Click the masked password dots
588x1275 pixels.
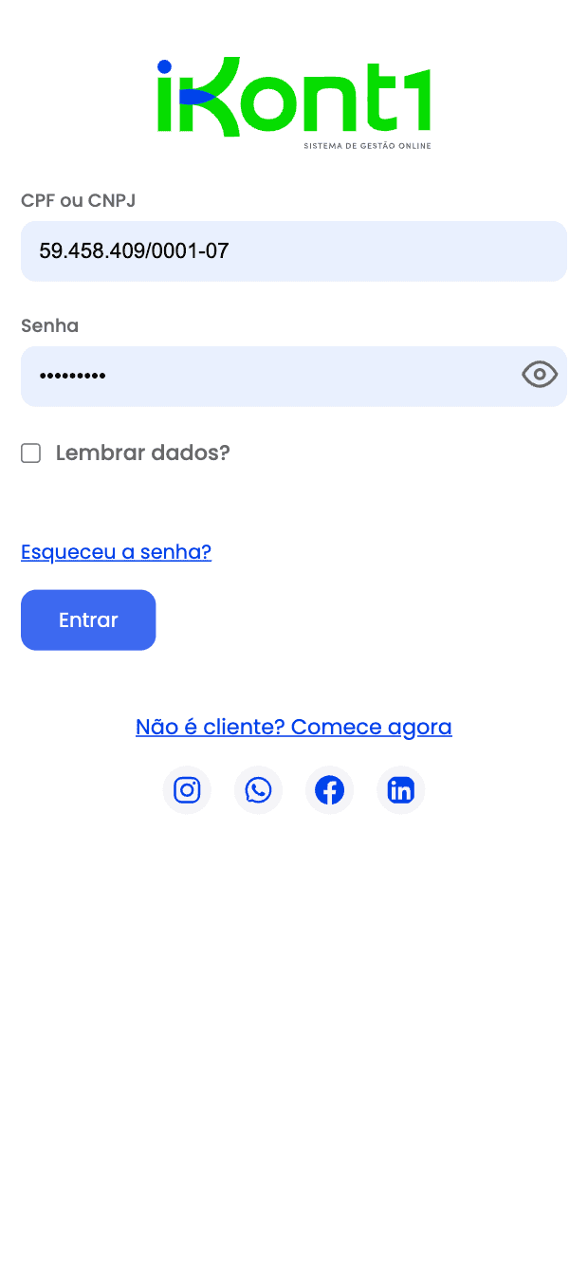[x=72, y=376]
